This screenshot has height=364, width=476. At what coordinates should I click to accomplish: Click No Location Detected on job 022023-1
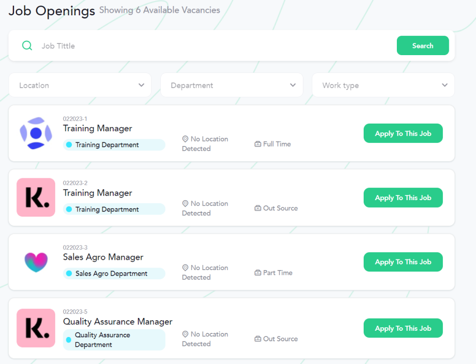(205, 144)
